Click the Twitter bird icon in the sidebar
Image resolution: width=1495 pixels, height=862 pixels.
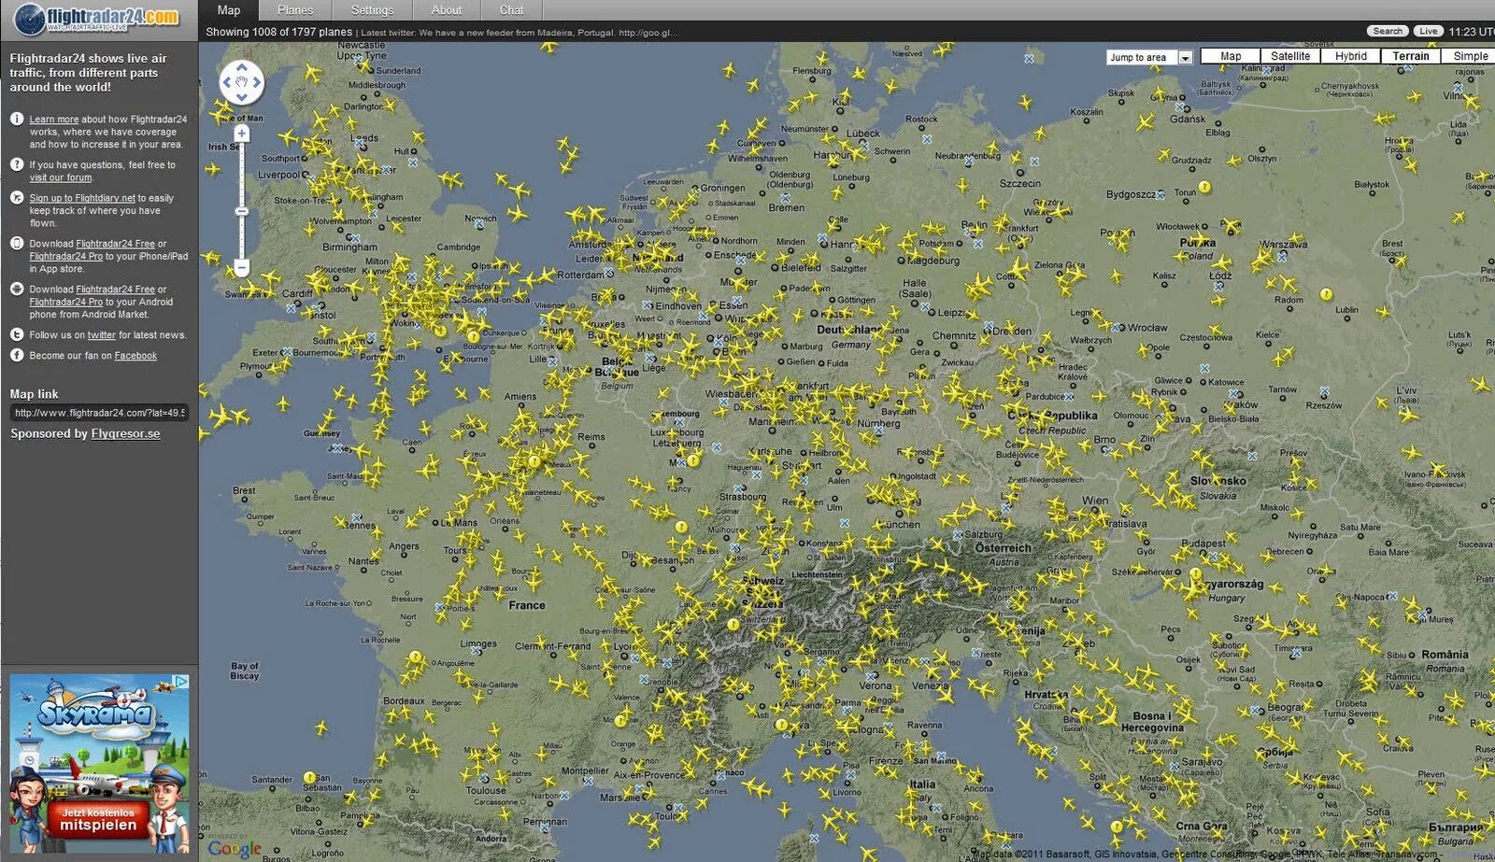[17, 334]
